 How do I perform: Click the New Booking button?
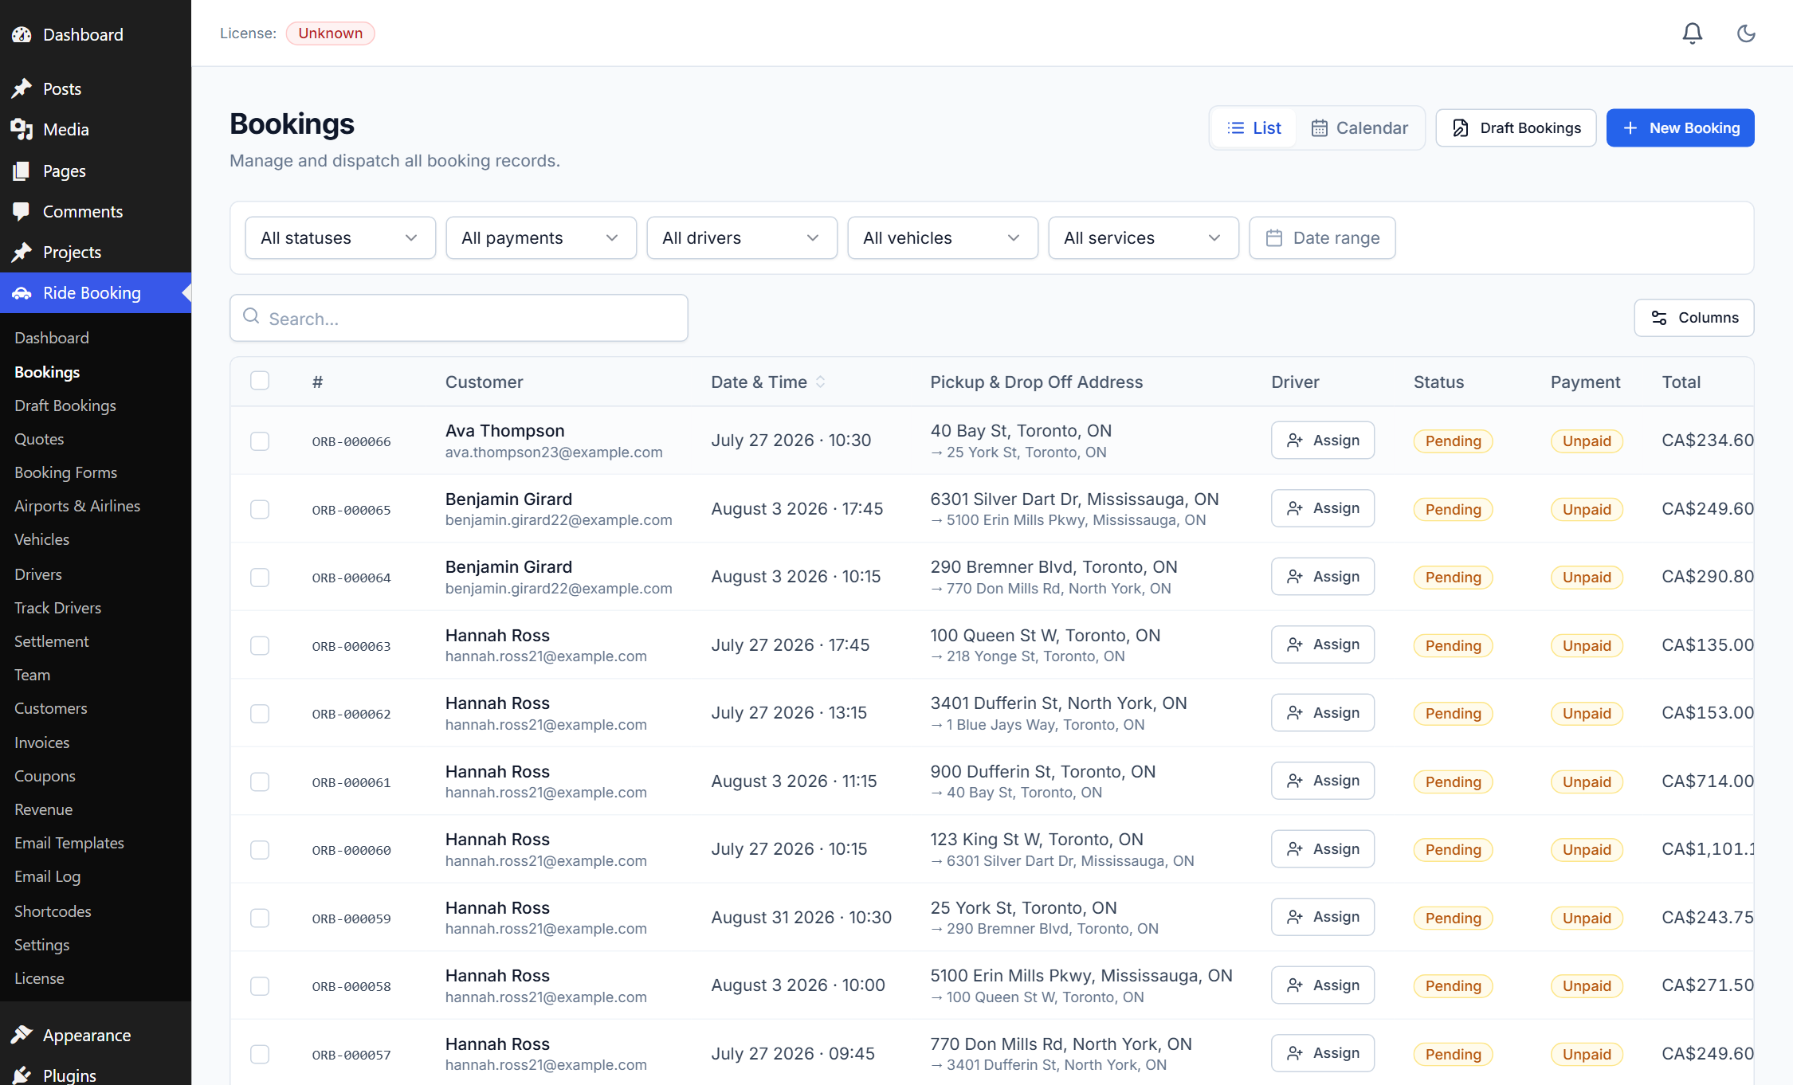coord(1680,127)
